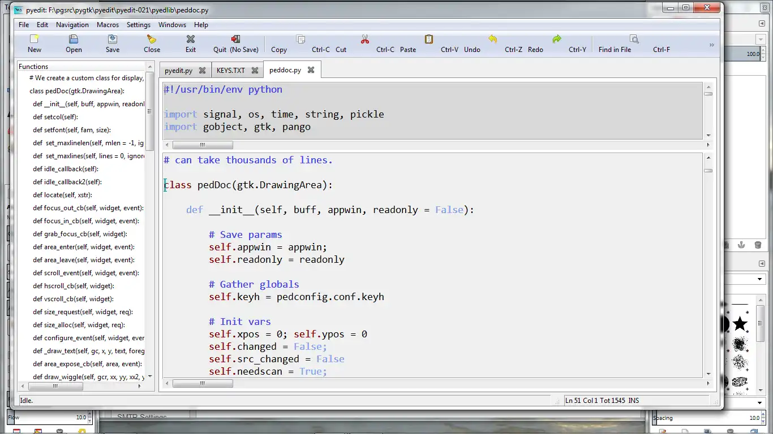Click the Find in File icon
This screenshot has height=434, width=773.
click(634, 39)
